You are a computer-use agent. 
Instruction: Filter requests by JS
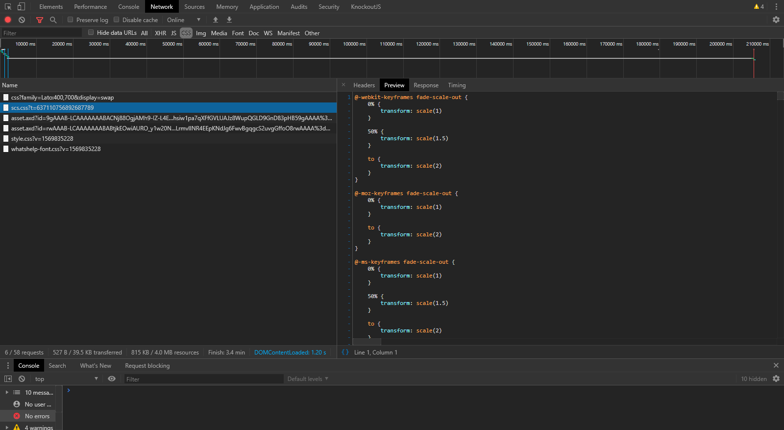(x=173, y=33)
